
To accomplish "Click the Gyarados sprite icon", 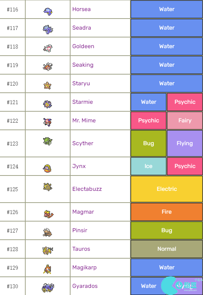I will pos(48,288).
